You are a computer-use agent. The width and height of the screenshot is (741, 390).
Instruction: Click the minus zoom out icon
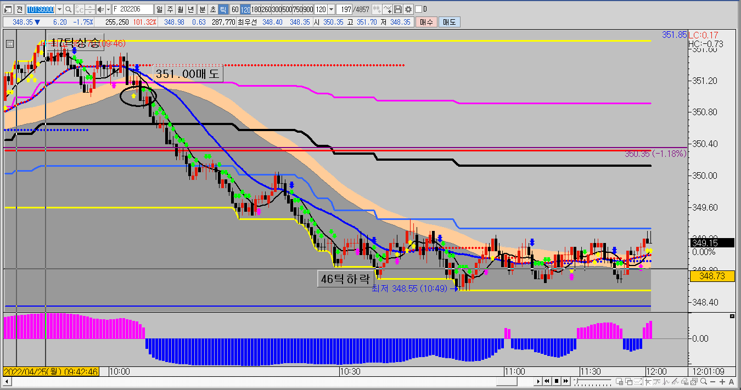click(713, 382)
